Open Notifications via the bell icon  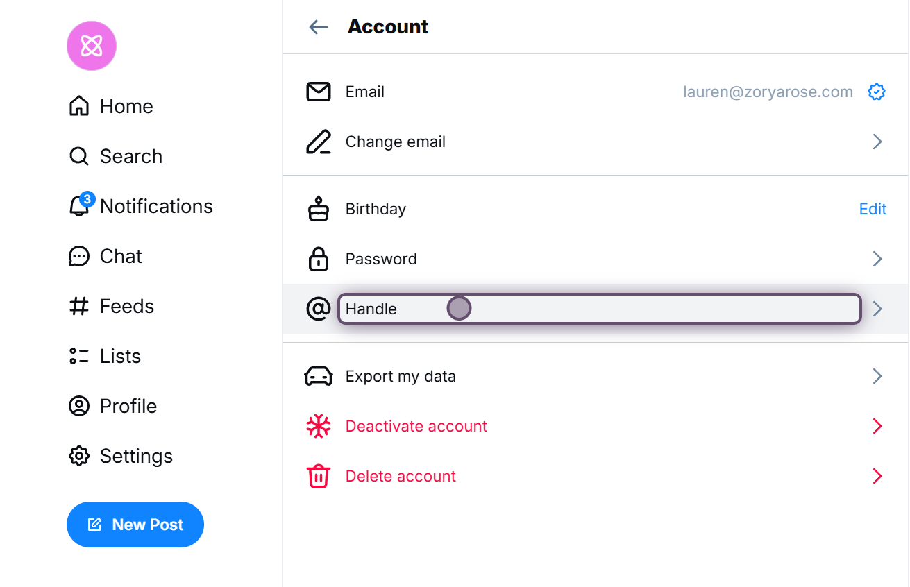coord(79,206)
